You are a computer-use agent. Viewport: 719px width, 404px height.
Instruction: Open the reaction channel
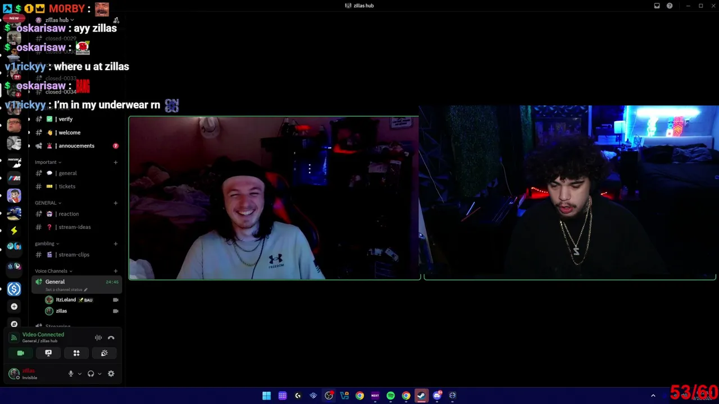tap(76, 214)
